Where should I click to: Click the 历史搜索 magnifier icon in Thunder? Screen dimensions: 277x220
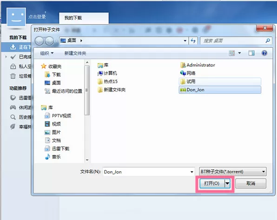pos(13,117)
